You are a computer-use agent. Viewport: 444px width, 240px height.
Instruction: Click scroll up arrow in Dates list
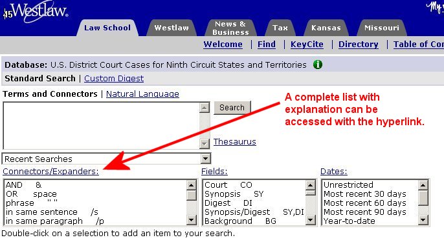[x=423, y=185]
